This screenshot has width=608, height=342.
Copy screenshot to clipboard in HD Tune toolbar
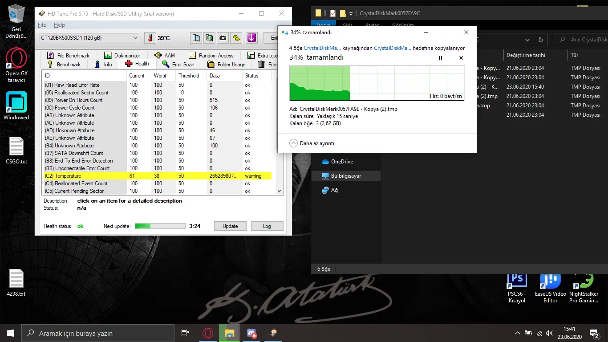[210, 38]
